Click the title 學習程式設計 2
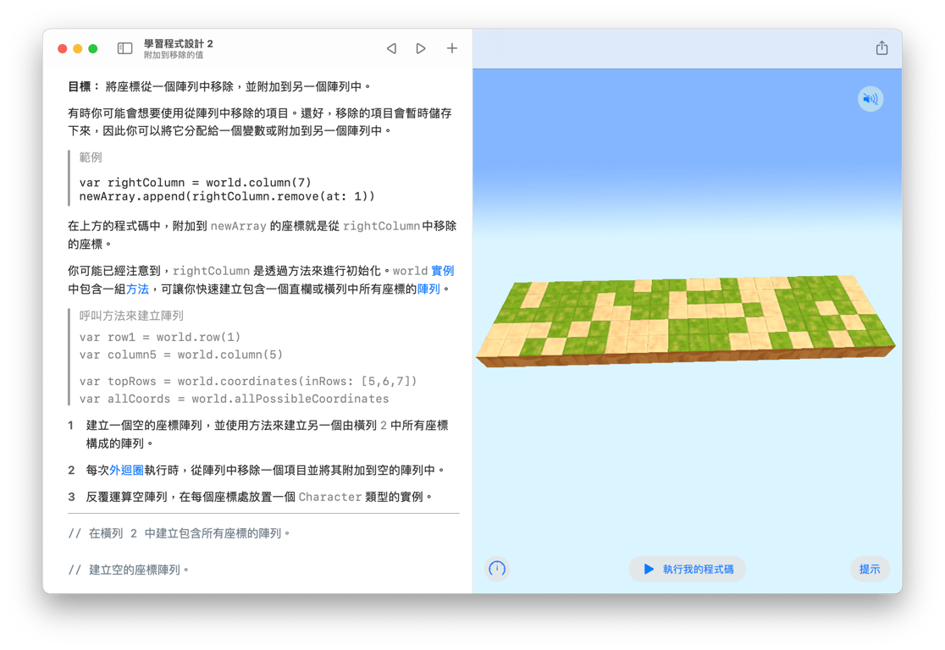Screen dimensions: 945x650 point(179,43)
